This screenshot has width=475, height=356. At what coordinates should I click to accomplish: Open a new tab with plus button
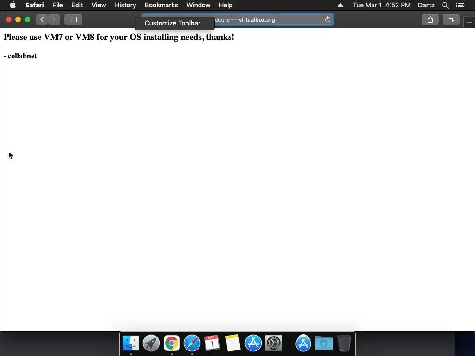point(469,22)
